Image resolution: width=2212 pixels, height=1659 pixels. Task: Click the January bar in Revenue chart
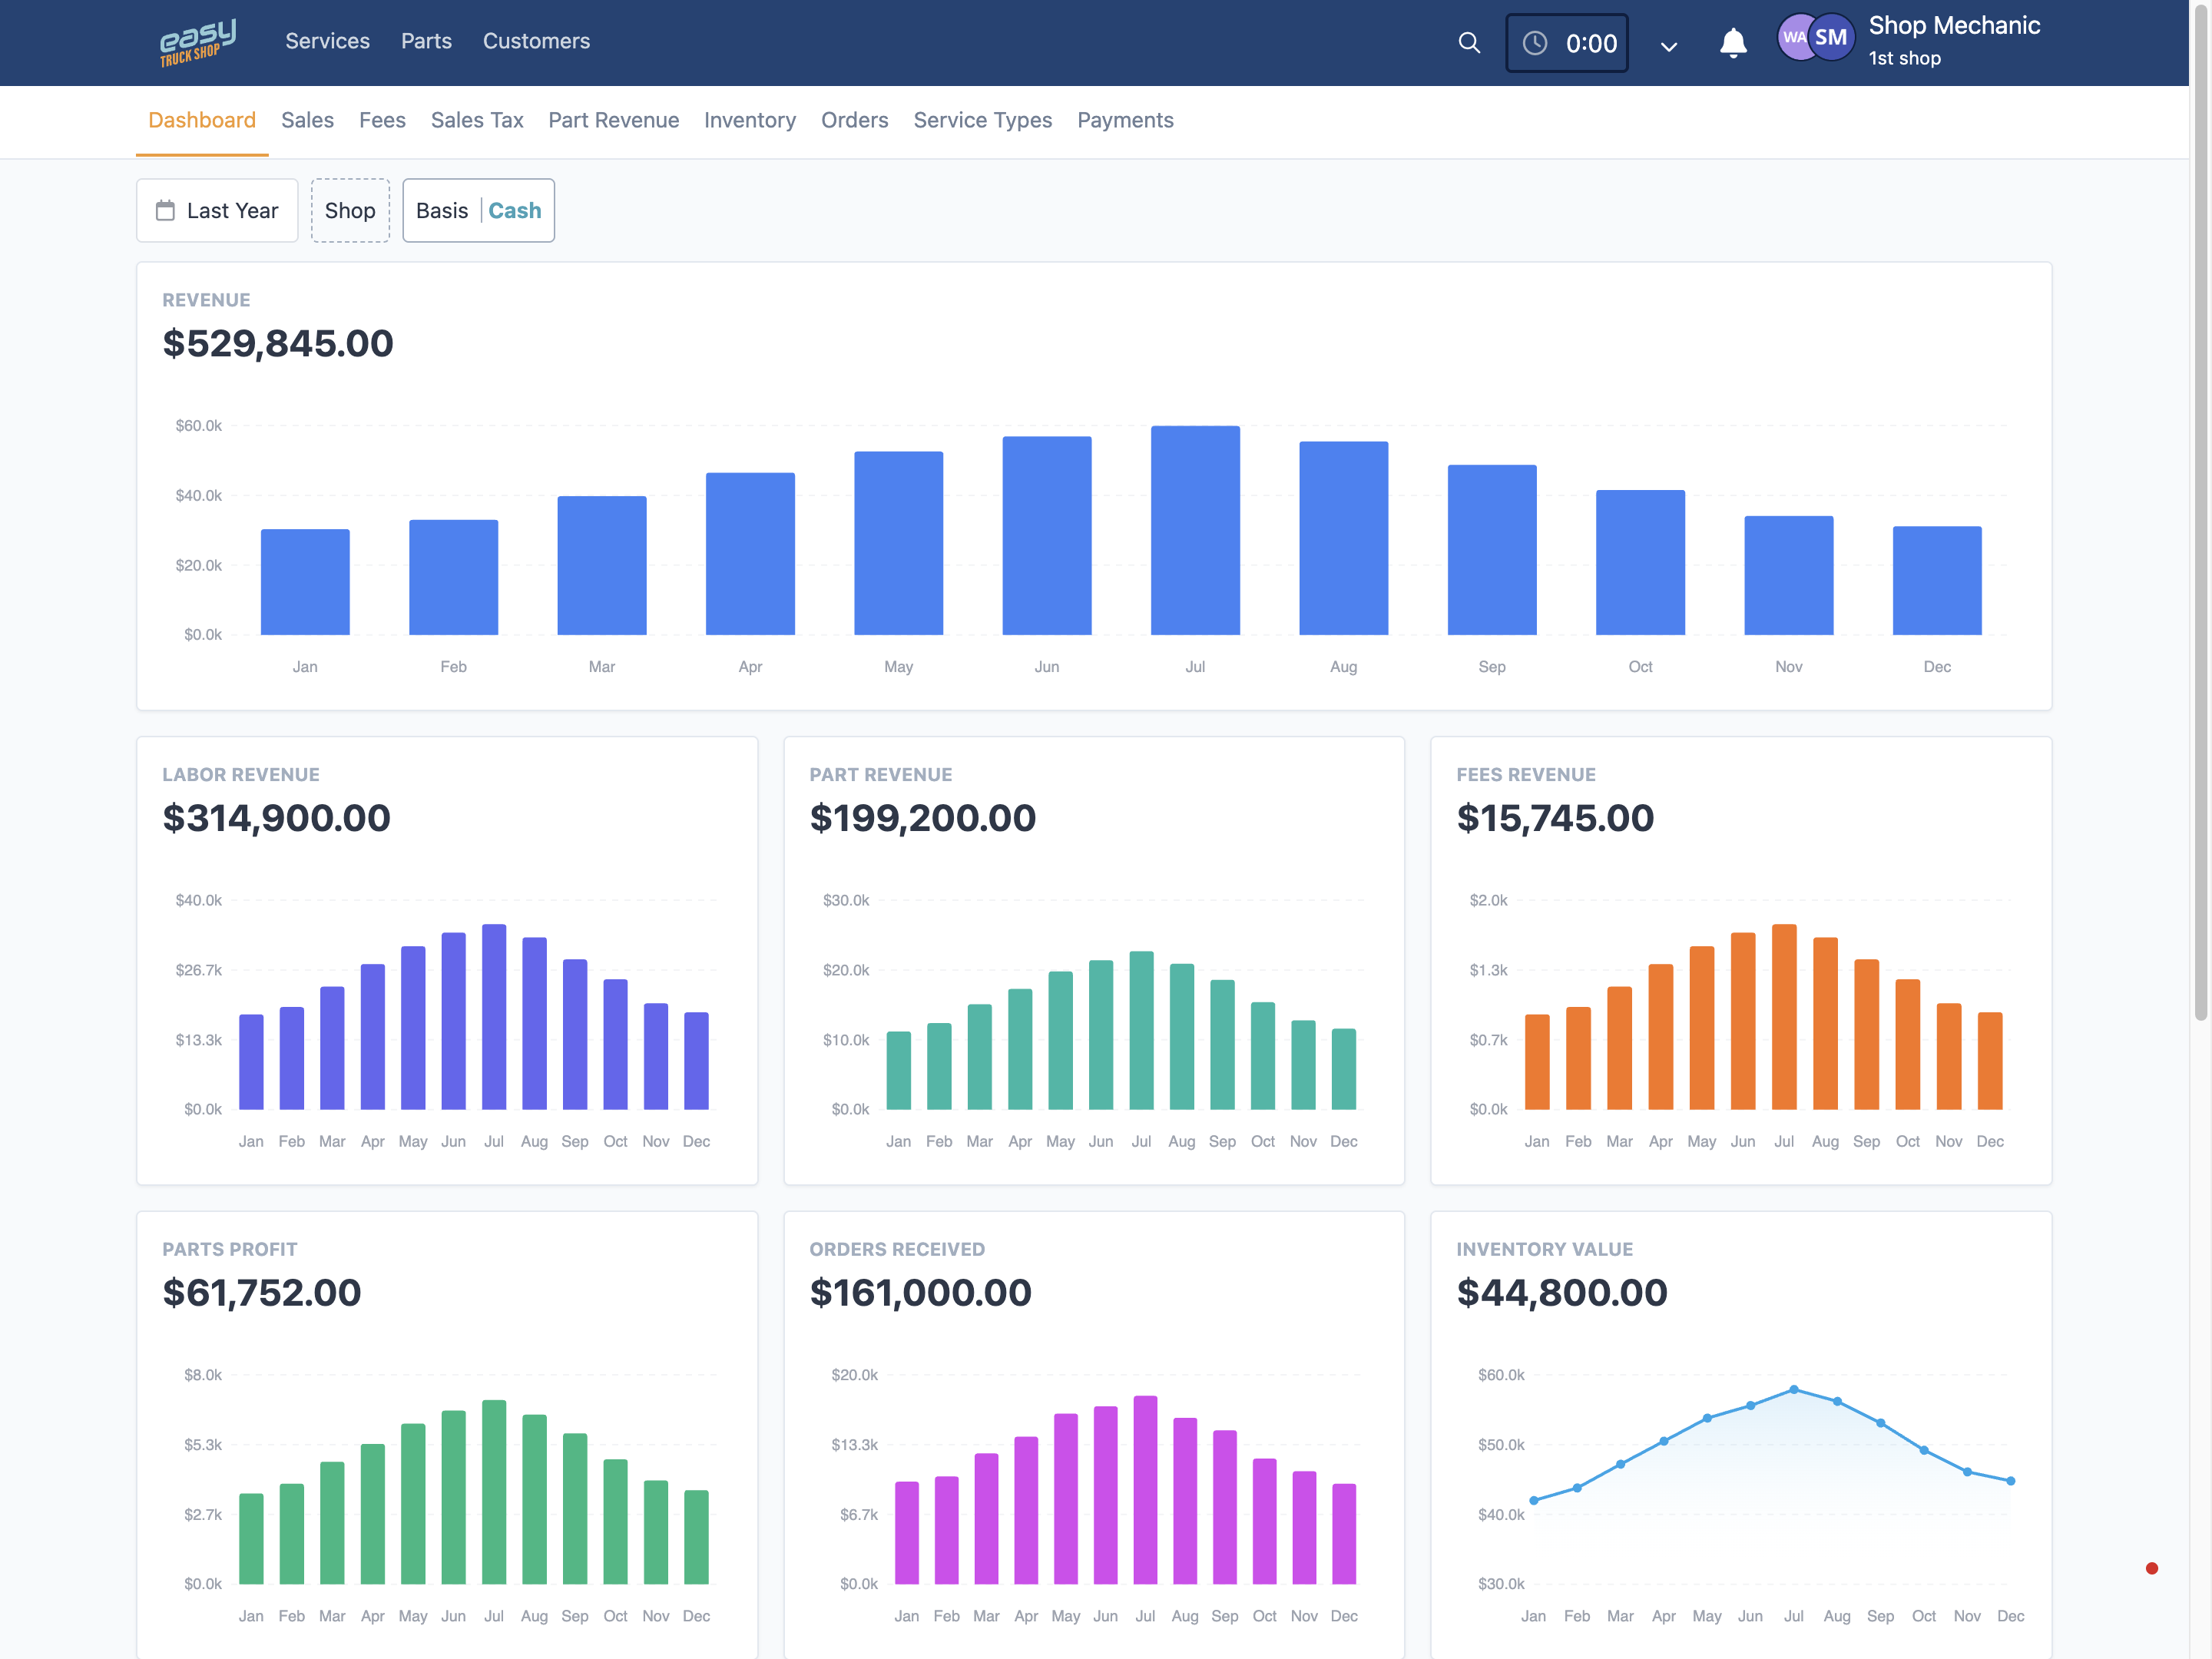pos(305,582)
